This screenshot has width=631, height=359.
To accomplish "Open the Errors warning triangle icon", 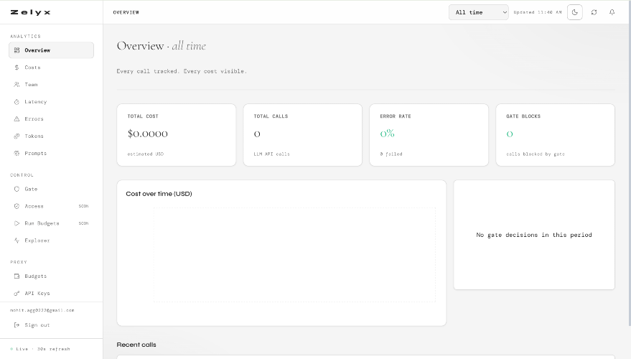I will point(17,119).
